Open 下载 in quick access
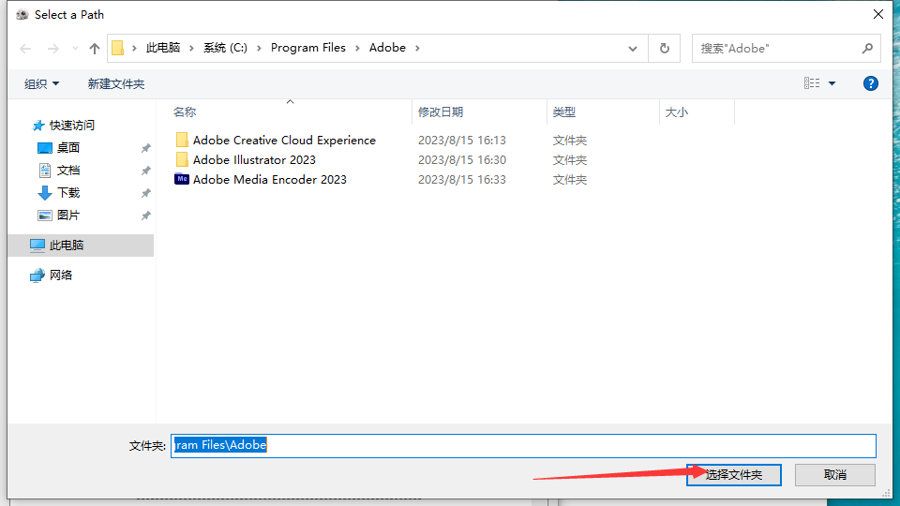The image size is (900, 506). pyautogui.click(x=68, y=193)
